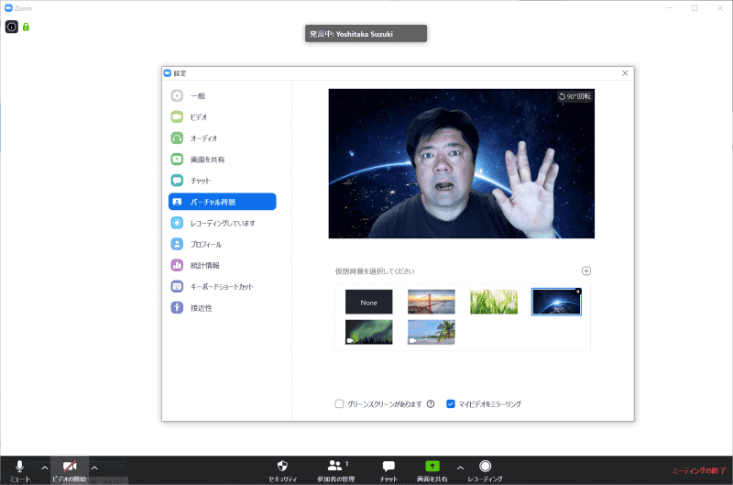Click the green 画面を共有 share icon
This screenshot has width=733, height=485.
[432, 466]
